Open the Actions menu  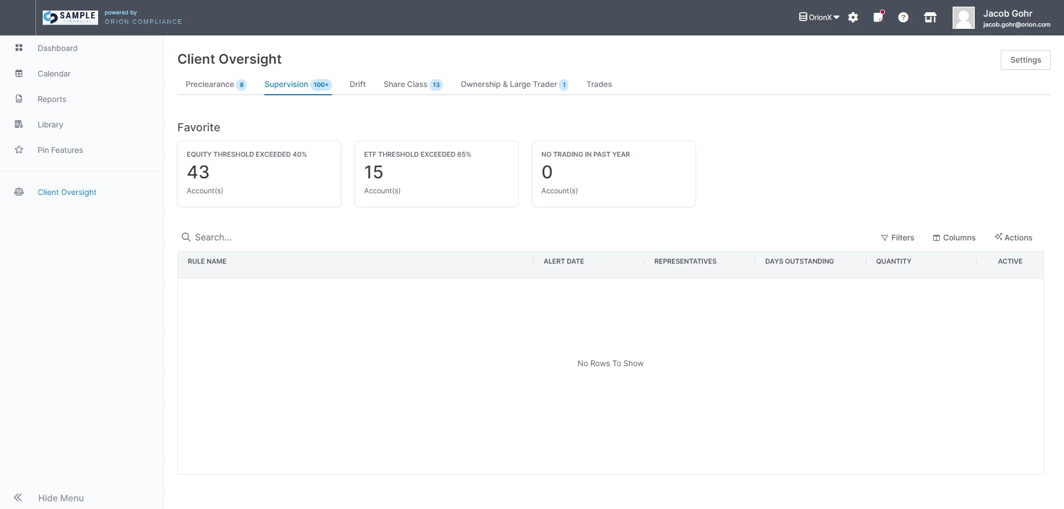(1014, 237)
